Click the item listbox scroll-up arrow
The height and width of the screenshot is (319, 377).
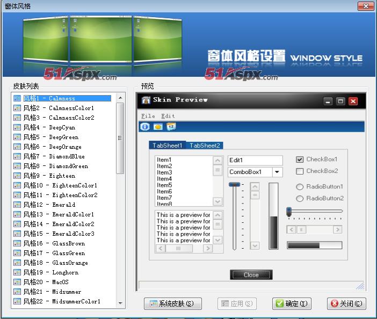(218, 161)
